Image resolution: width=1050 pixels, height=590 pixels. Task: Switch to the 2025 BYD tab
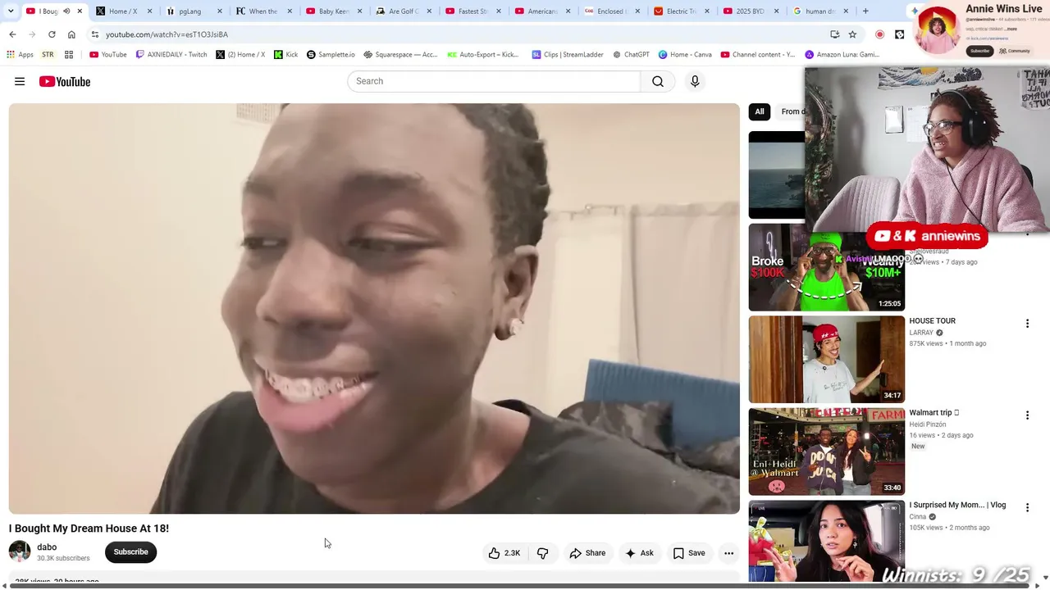coord(751,11)
